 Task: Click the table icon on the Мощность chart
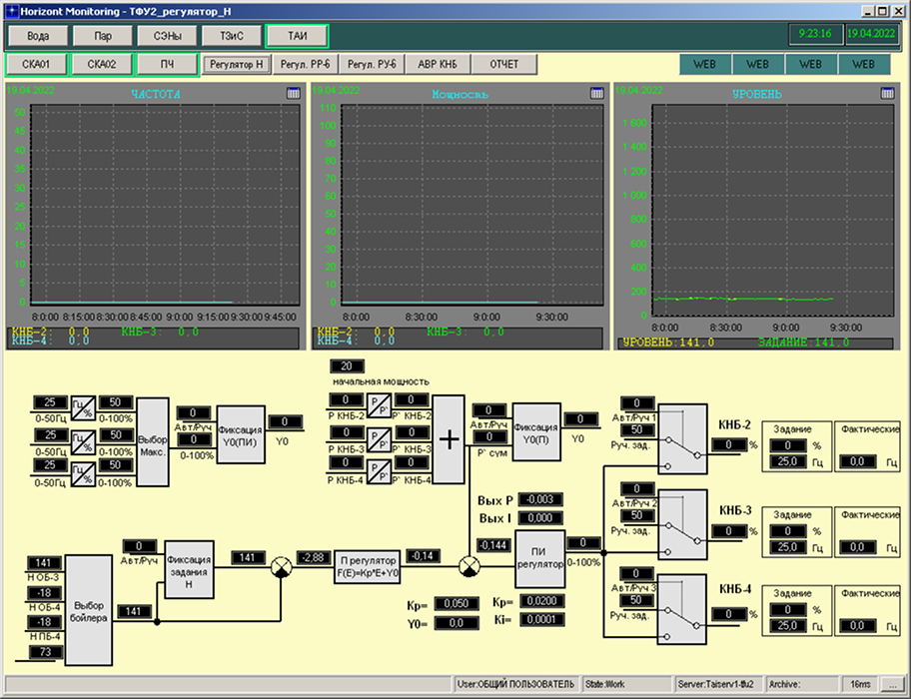pos(596,93)
